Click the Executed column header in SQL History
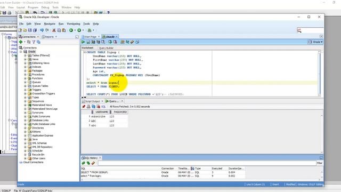The width and height of the screenshot is (341, 192). (x=217, y=169)
